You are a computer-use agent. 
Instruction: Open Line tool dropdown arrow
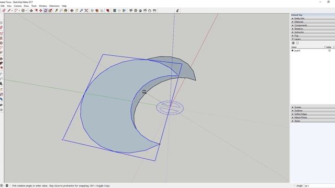click(12, 10)
